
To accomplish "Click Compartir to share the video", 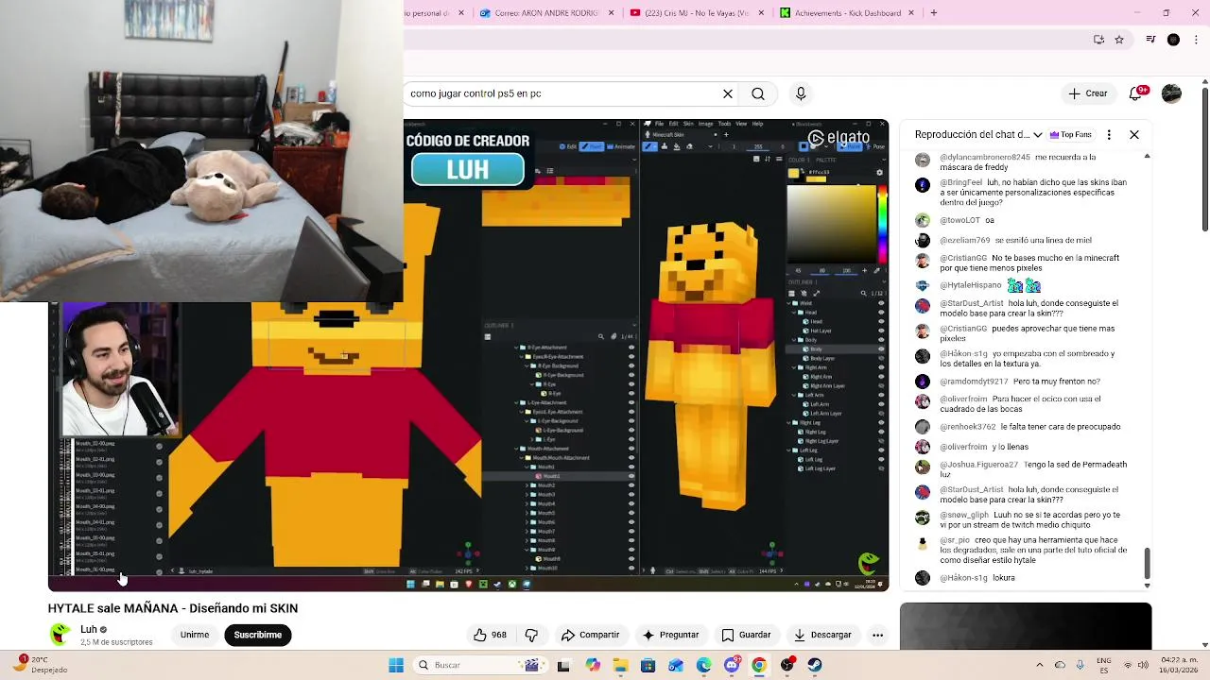I will [590, 635].
